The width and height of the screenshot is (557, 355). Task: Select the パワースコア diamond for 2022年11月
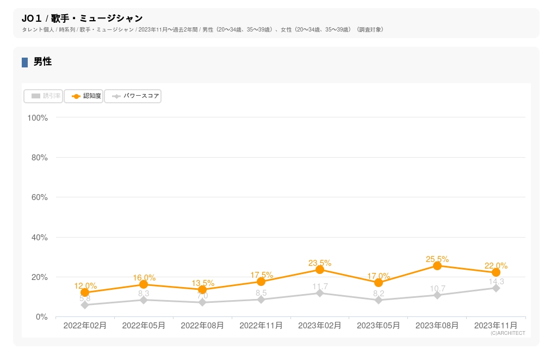pos(261,300)
